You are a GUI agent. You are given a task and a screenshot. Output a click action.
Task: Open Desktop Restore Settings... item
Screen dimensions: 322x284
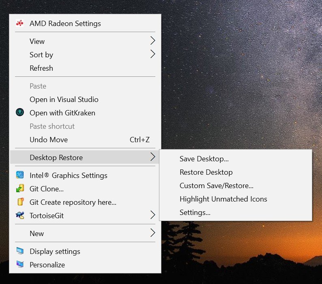point(195,212)
